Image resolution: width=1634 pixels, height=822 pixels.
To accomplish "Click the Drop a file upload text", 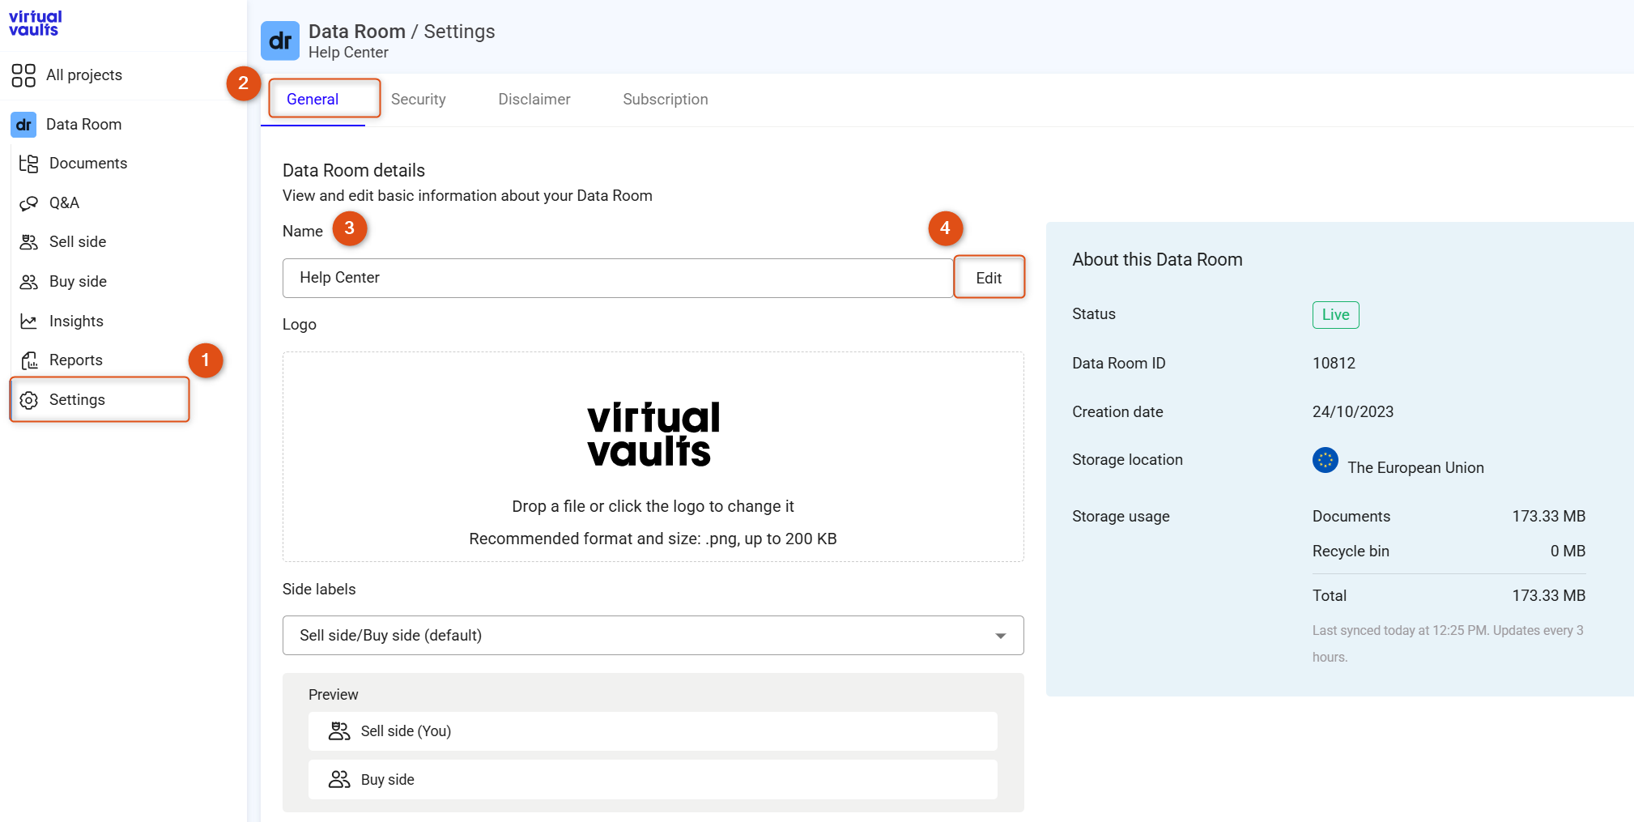I will click(x=653, y=507).
